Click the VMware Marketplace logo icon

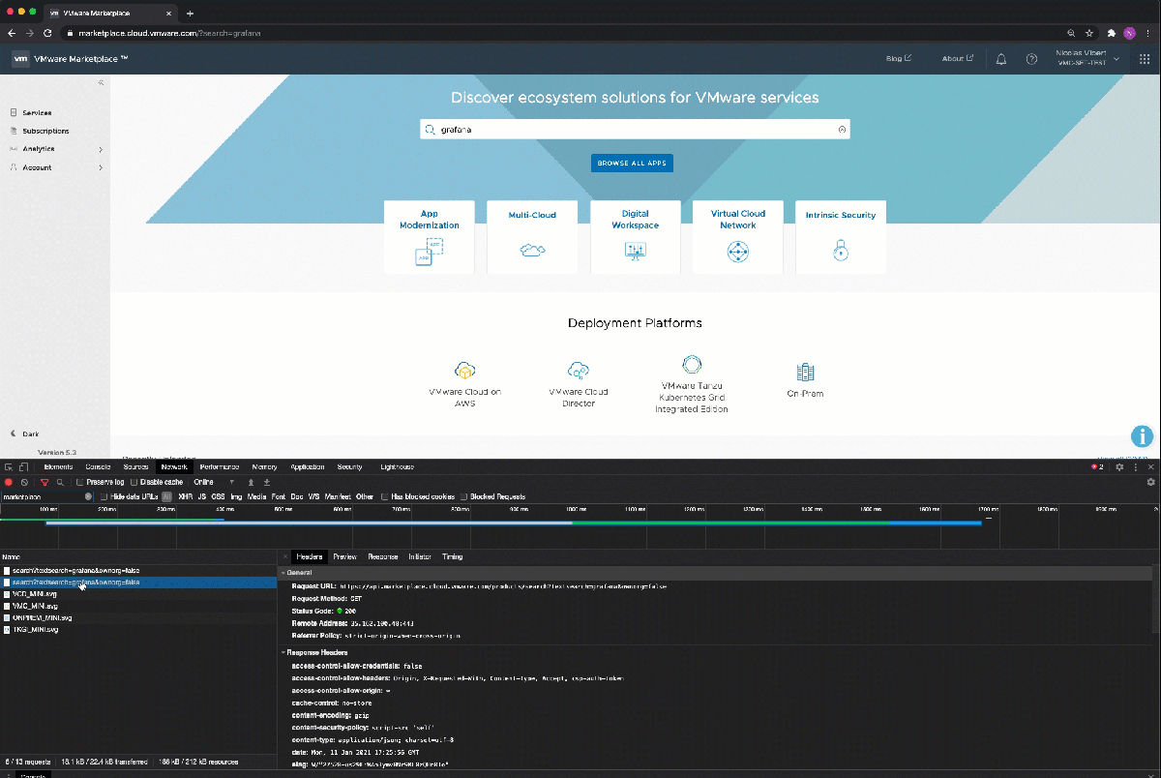pos(20,59)
